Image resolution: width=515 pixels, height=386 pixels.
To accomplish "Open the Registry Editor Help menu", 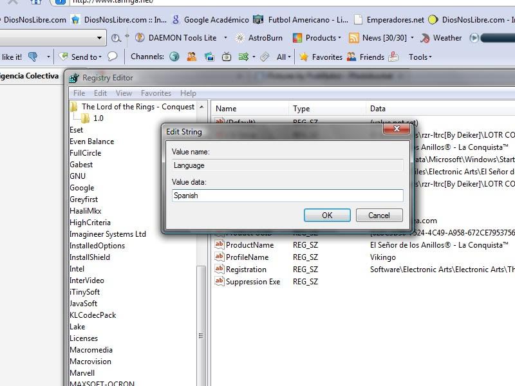I will 188,93.
